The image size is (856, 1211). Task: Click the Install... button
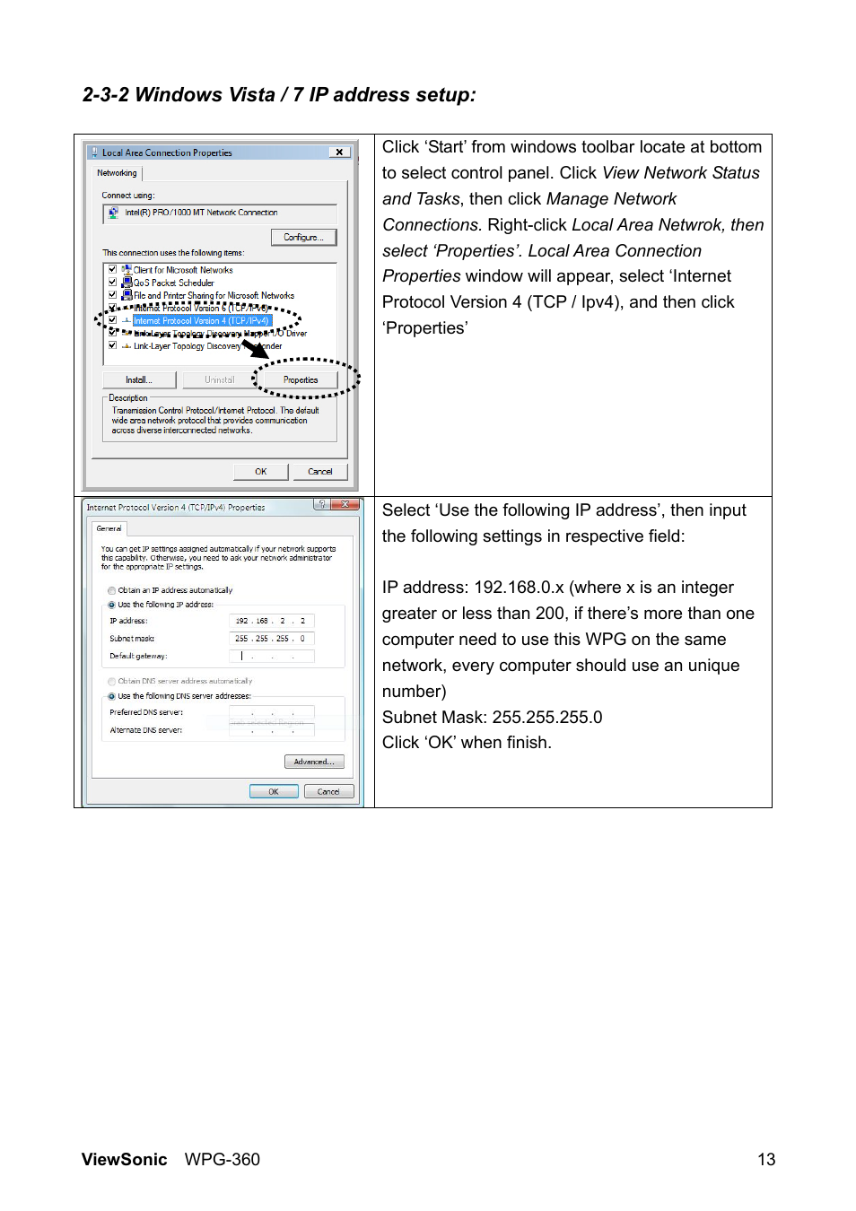coord(139,380)
